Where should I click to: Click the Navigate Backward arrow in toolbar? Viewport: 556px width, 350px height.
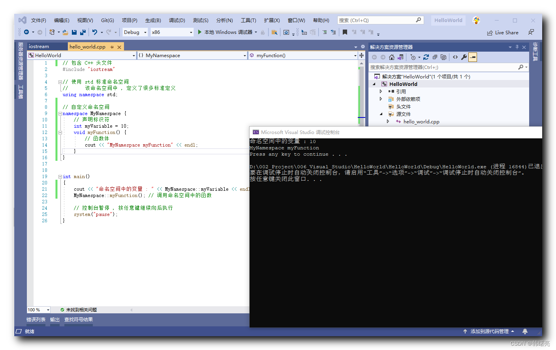pos(26,32)
